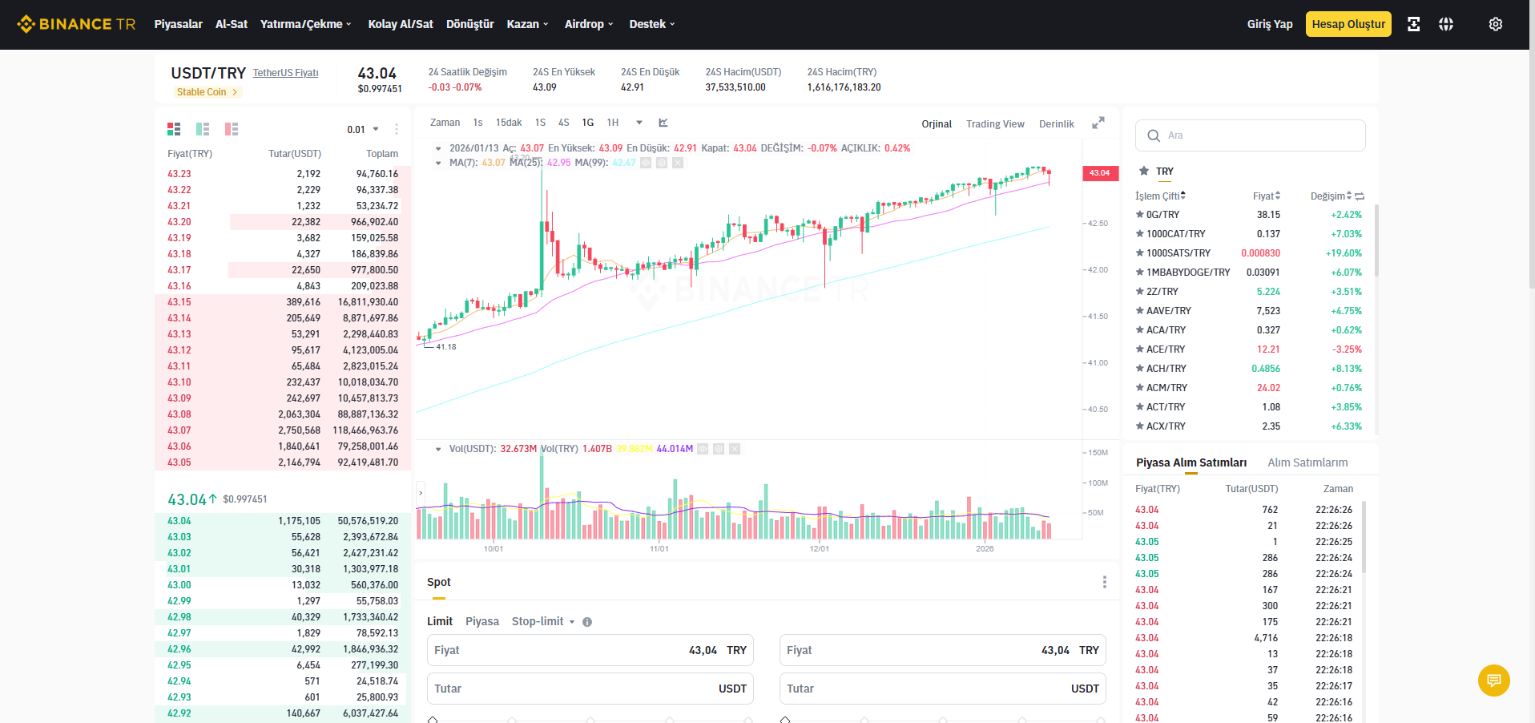Expand more chart interval options arrow

(x=639, y=123)
